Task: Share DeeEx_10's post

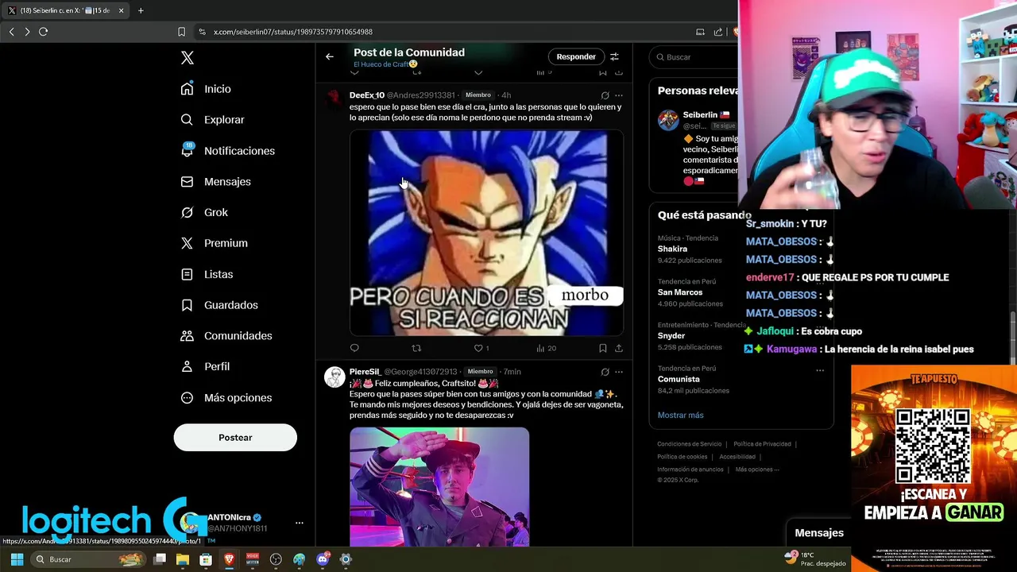Action: (x=619, y=348)
